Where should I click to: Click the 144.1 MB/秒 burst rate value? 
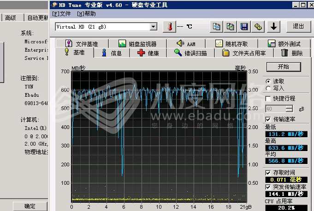click(x=286, y=194)
